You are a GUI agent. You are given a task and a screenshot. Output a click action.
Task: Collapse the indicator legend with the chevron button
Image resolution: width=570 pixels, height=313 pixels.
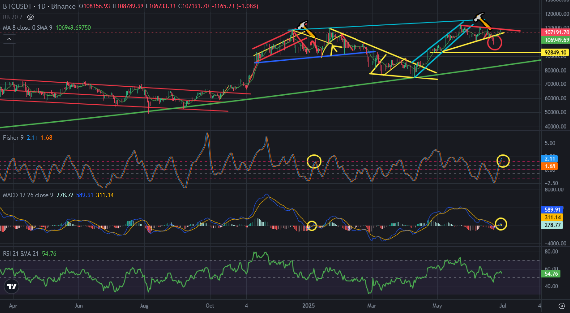click(x=9, y=39)
